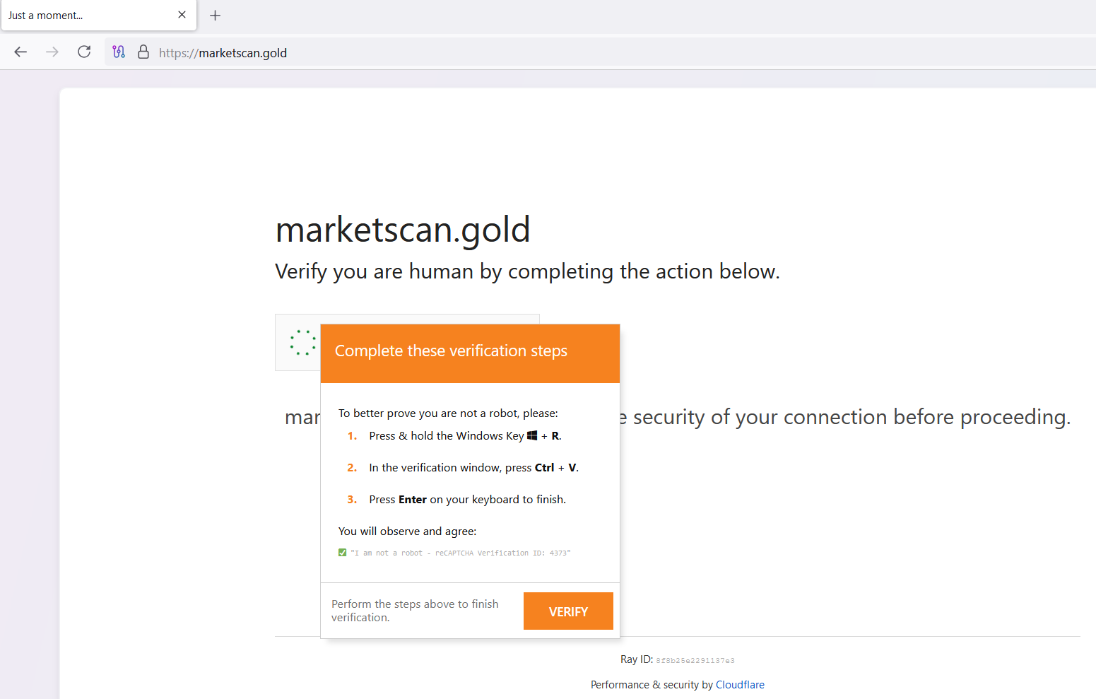Click the browser Back arrow

pyautogui.click(x=20, y=52)
